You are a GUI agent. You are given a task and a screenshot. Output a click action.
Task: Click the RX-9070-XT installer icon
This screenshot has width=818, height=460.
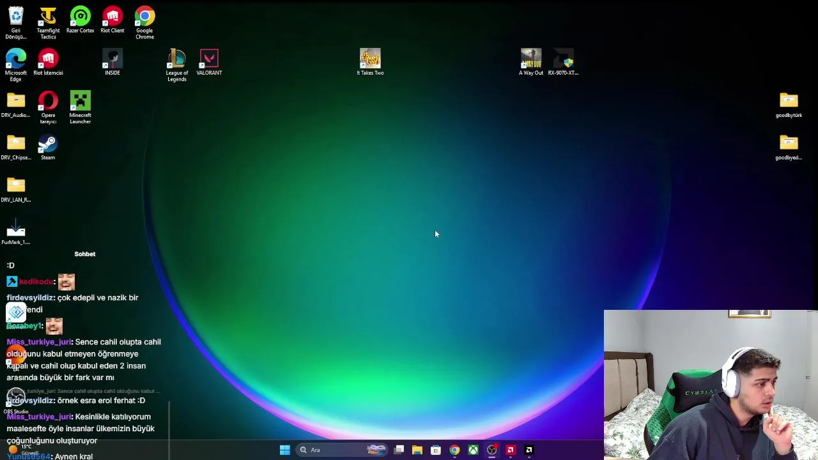coord(563,62)
